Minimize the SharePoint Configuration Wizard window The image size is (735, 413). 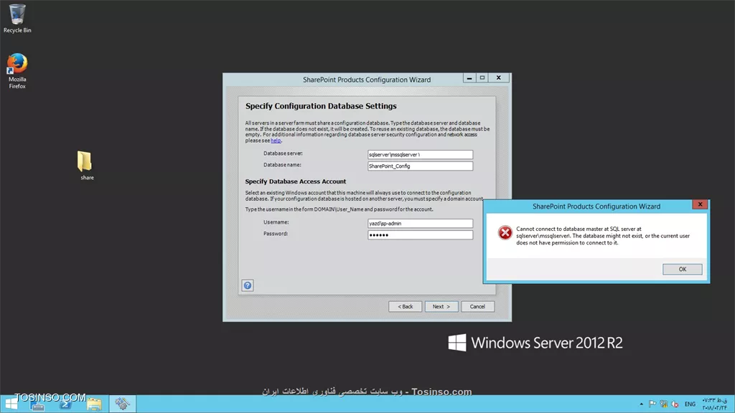point(469,77)
